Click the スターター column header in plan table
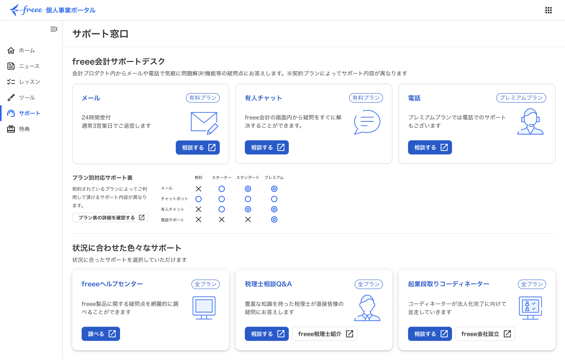 pyautogui.click(x=222, y=178)
